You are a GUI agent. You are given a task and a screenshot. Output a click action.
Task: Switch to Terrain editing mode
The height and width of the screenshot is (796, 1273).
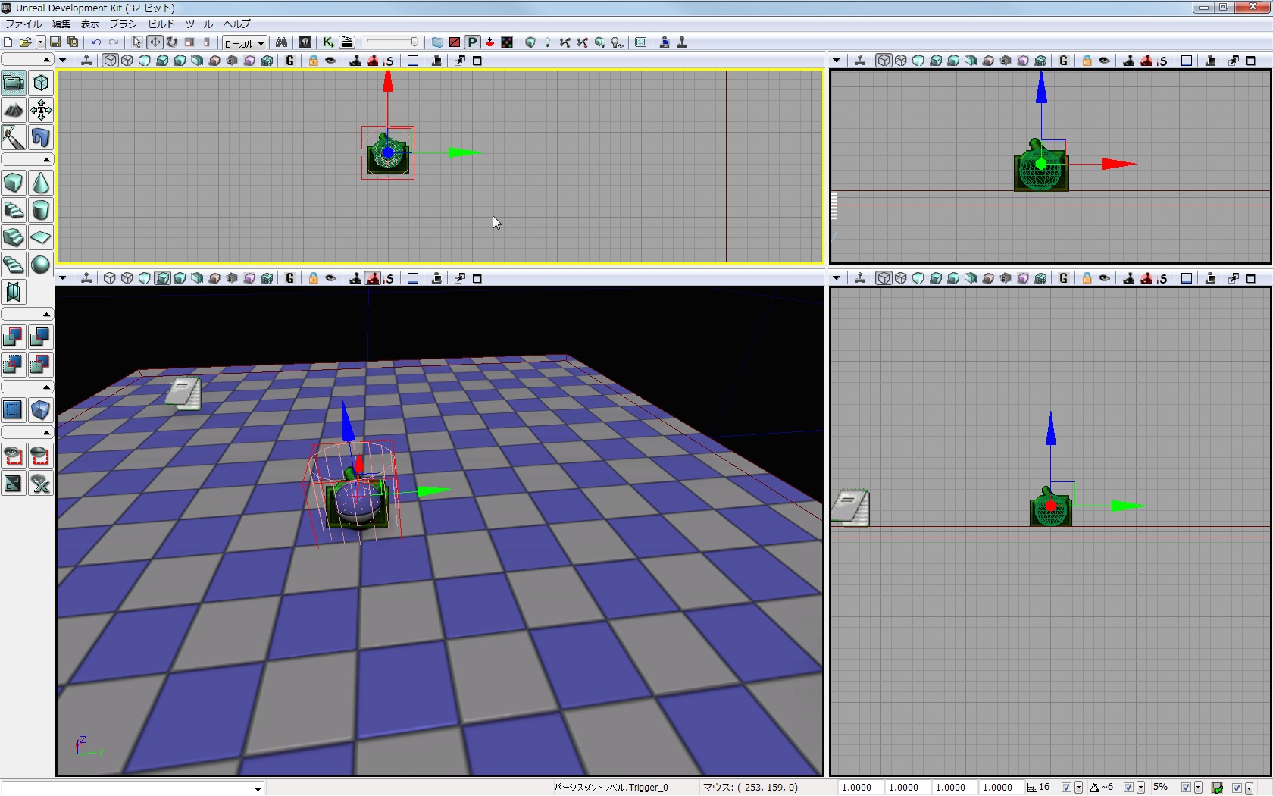coord(14,111)
